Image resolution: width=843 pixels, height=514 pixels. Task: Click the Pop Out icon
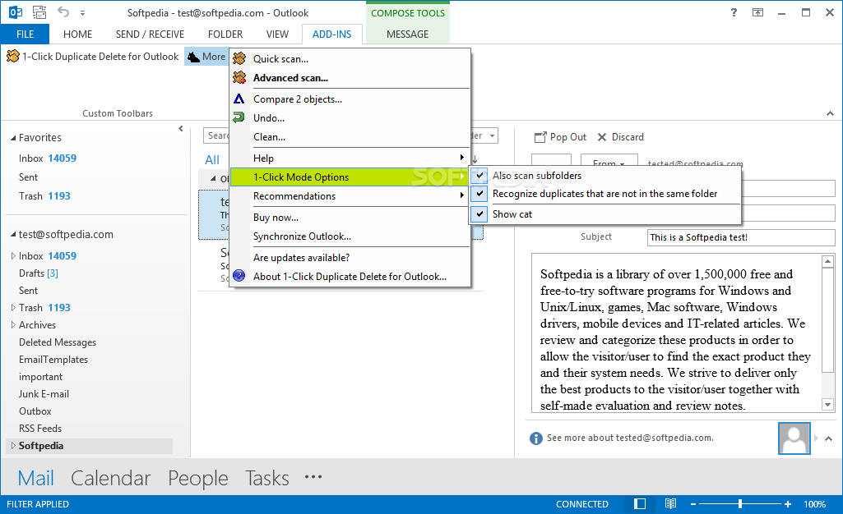(x=540, y=137)
